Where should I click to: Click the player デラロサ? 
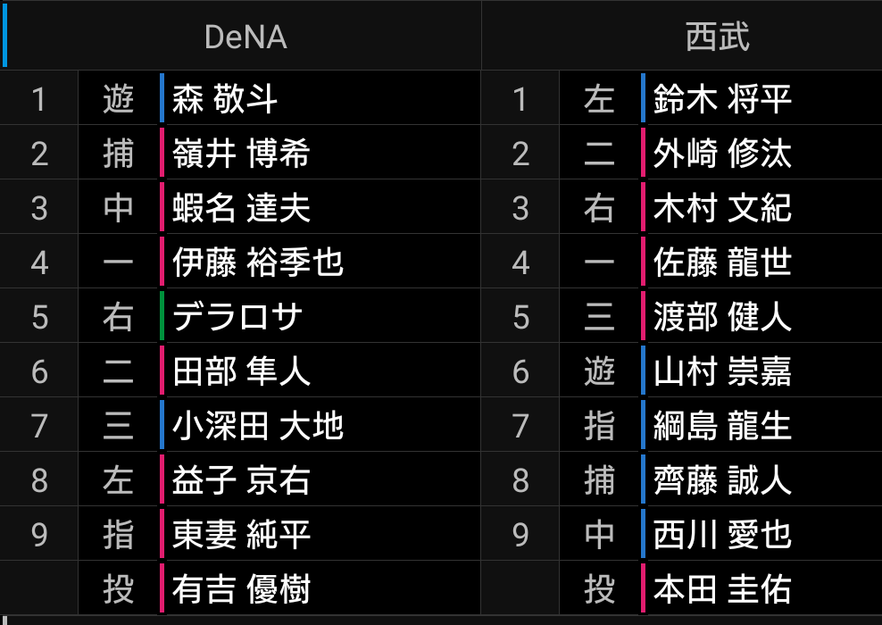click(x=237, y=317)
